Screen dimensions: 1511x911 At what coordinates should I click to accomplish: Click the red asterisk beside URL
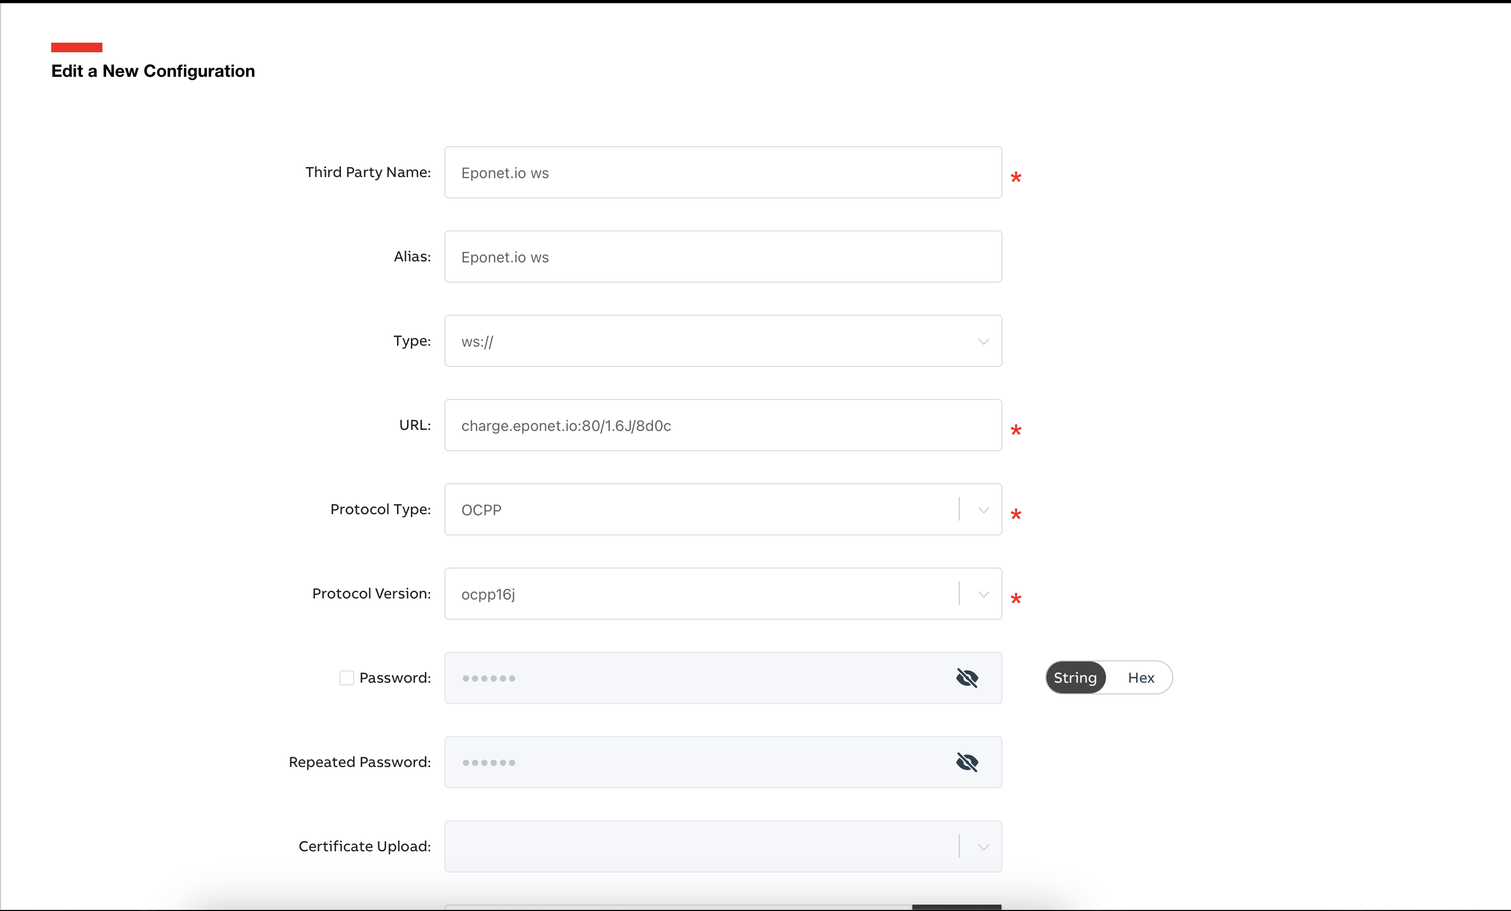[1015, 430]
